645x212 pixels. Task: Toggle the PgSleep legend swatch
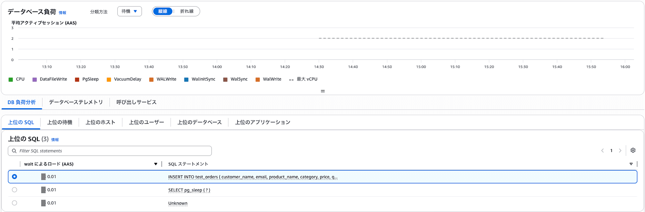pyautogui.click(x=77, y=79)
